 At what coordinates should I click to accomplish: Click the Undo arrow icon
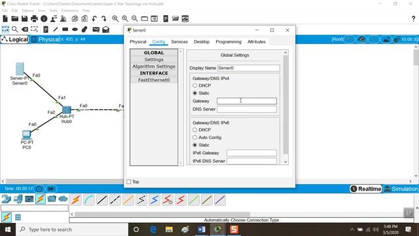94,19
